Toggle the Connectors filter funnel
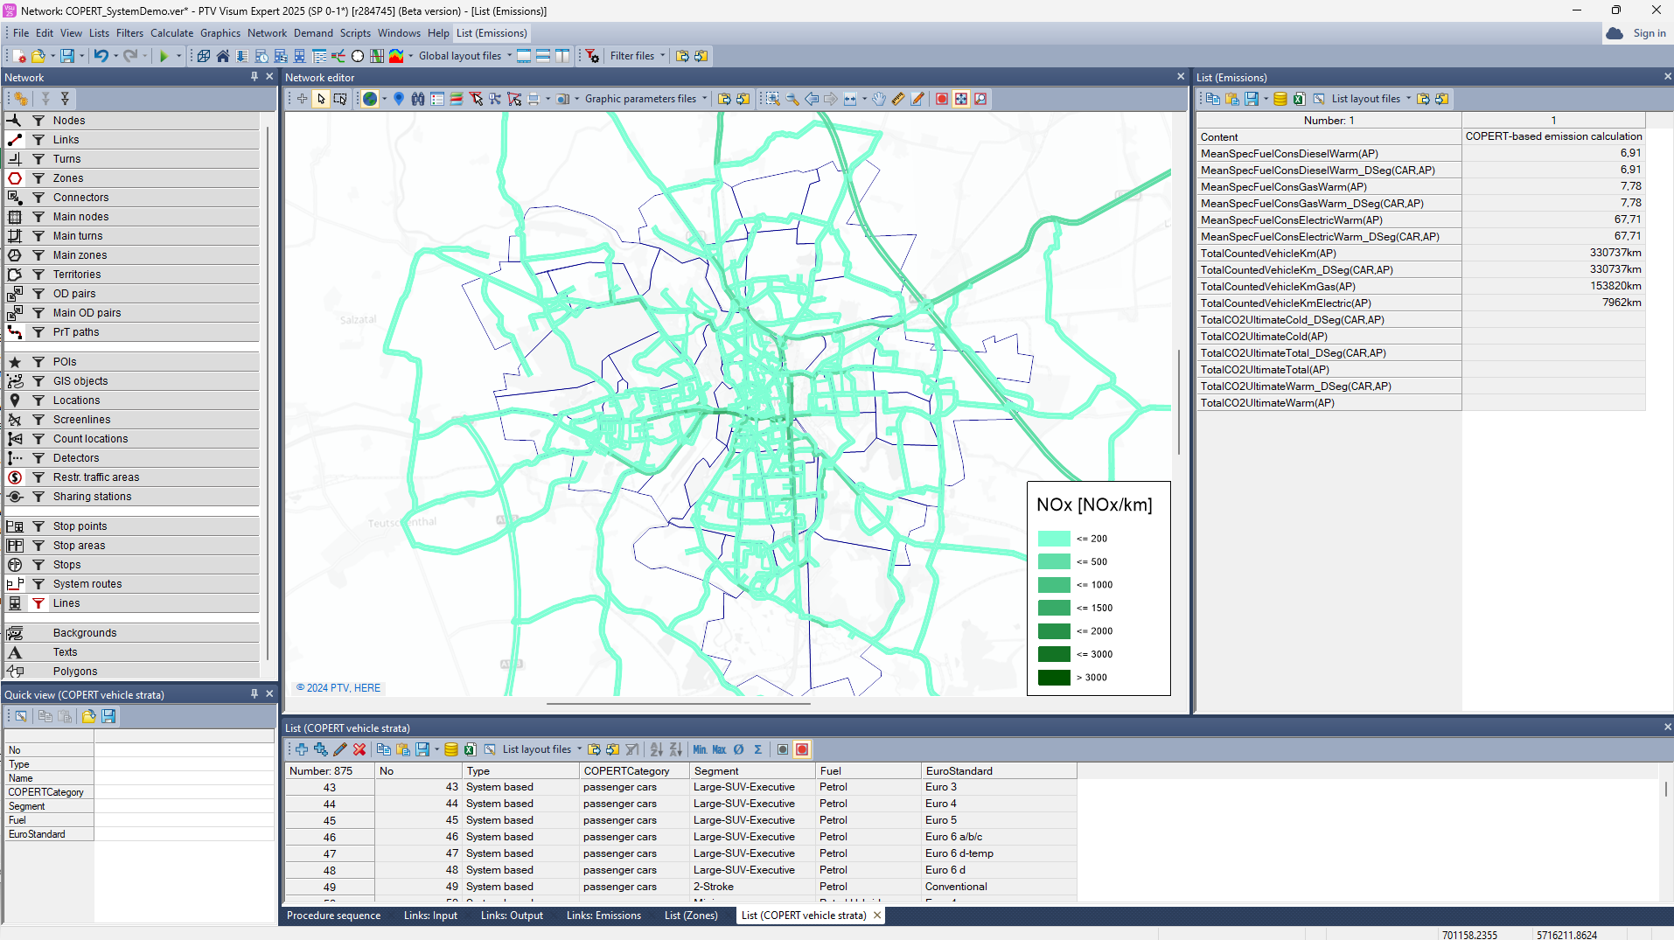 [x=38, y=198]
